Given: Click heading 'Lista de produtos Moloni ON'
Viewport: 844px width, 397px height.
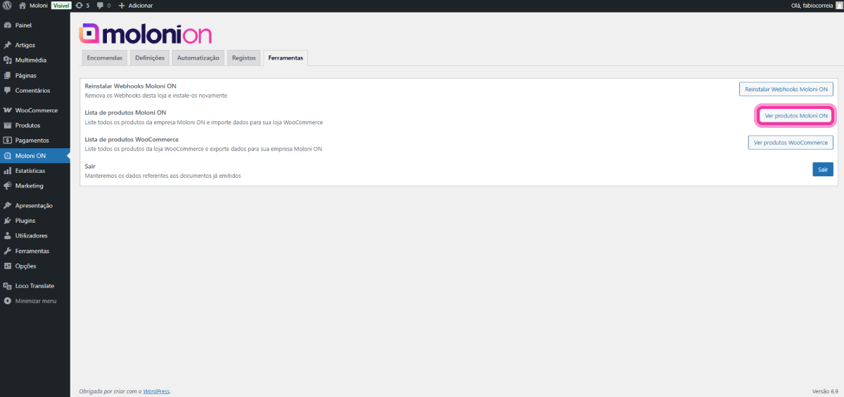Looking at the screenshot, I should (x=125, y=112).
